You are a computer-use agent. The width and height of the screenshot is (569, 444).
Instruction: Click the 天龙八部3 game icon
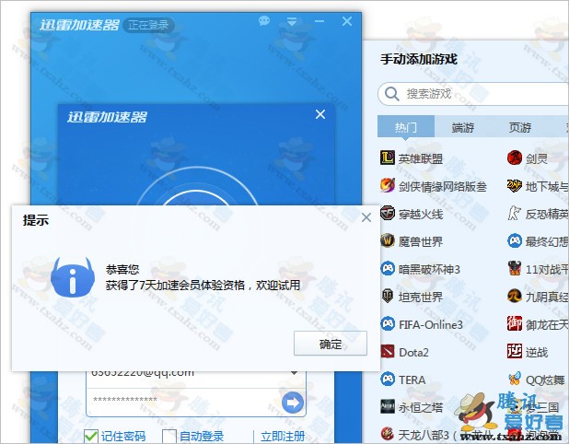pyautogui.click(x=388, y=434)
